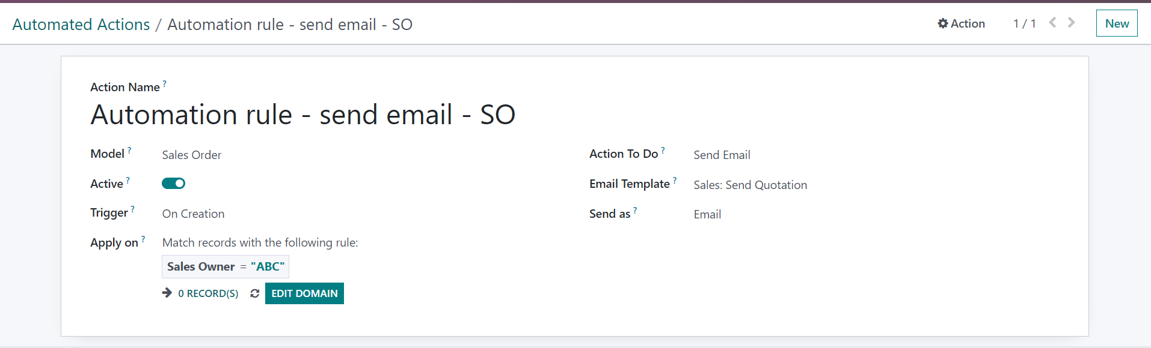Navigate to Automated Actions breadcrumb
The image size is (1151, 348).
[81, 25]
